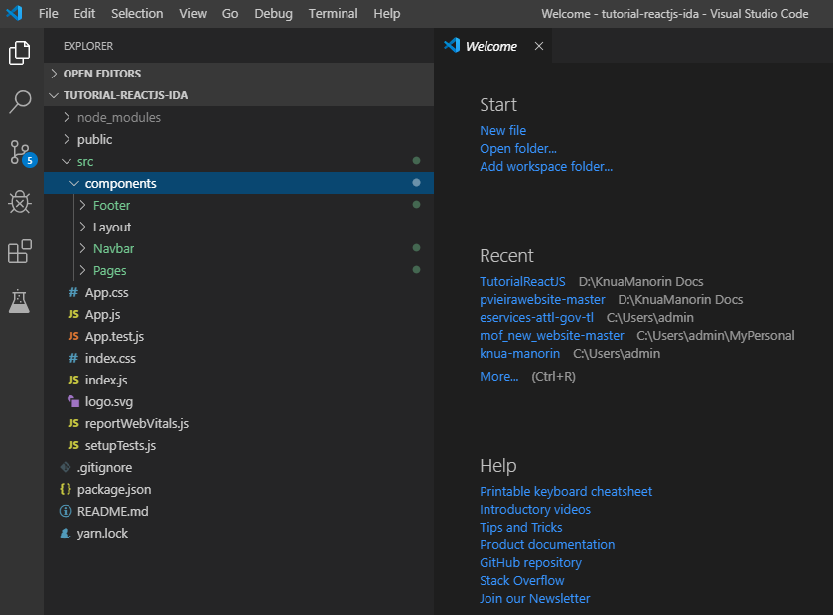Image resolution: width=833 pixels, height=615 pixels.
Task: Collapse the src folder
Action: (238, 161)
